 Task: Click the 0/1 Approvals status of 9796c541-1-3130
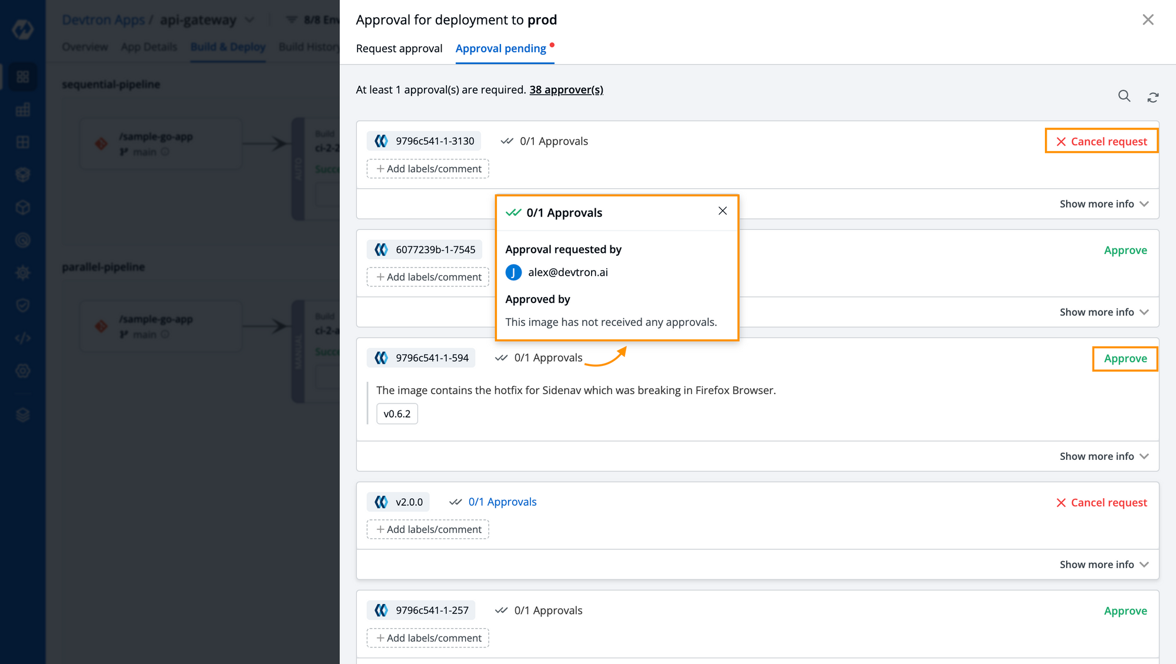point(544,141)
